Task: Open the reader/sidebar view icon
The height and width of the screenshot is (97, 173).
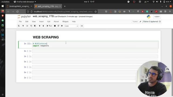Action: pos(115,12)
